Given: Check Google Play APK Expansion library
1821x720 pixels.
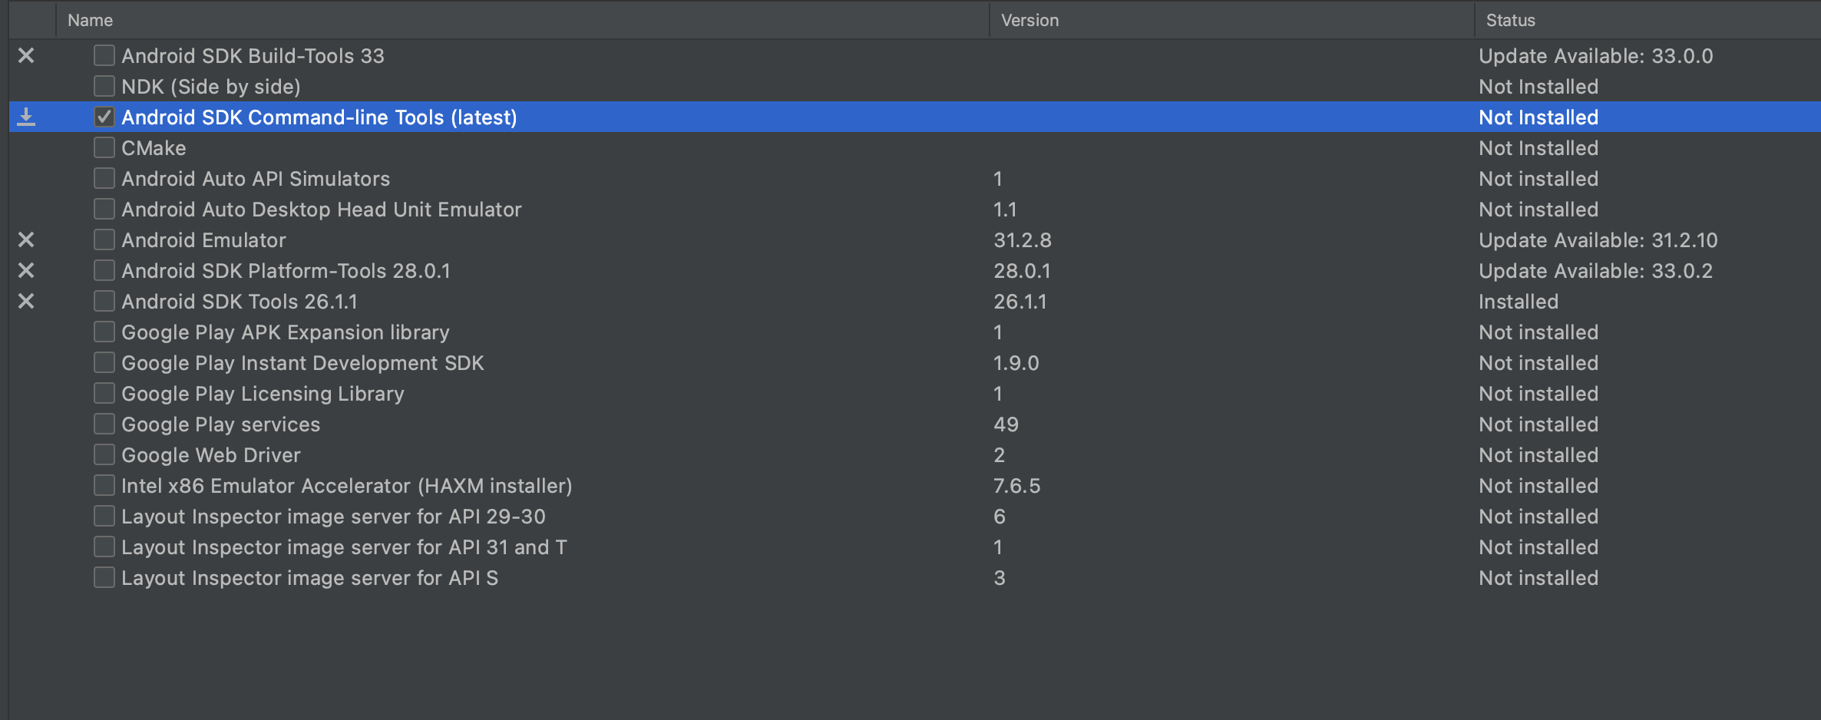Looking at the screenshot, I should [104, 332].
